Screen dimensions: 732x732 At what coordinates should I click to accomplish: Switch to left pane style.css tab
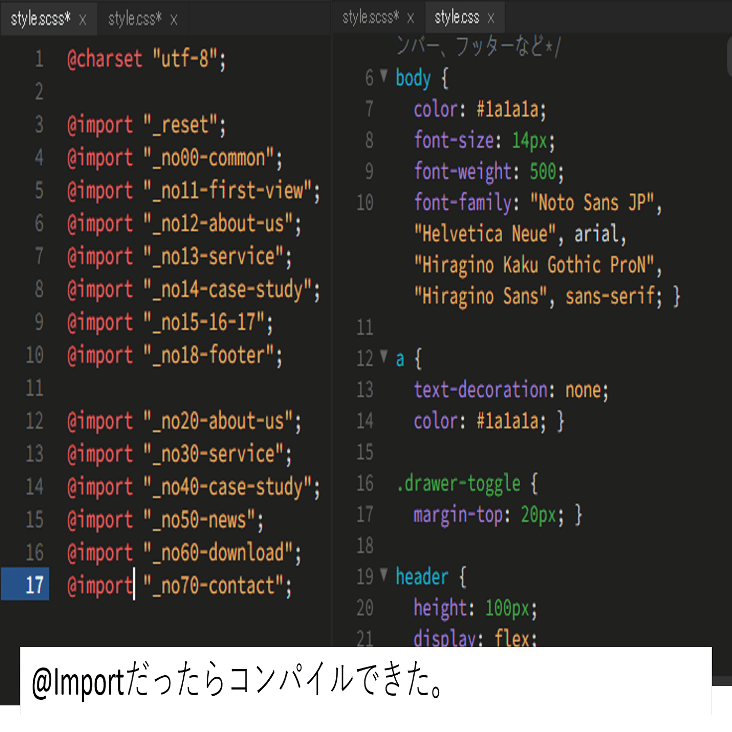click(135, 19)
